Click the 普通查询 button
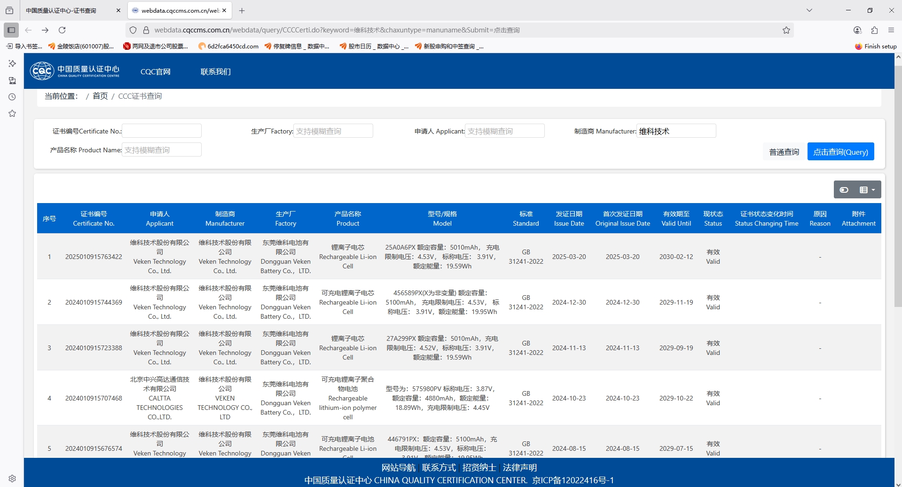Screen dimensions: 902x487 click(784, 152)
